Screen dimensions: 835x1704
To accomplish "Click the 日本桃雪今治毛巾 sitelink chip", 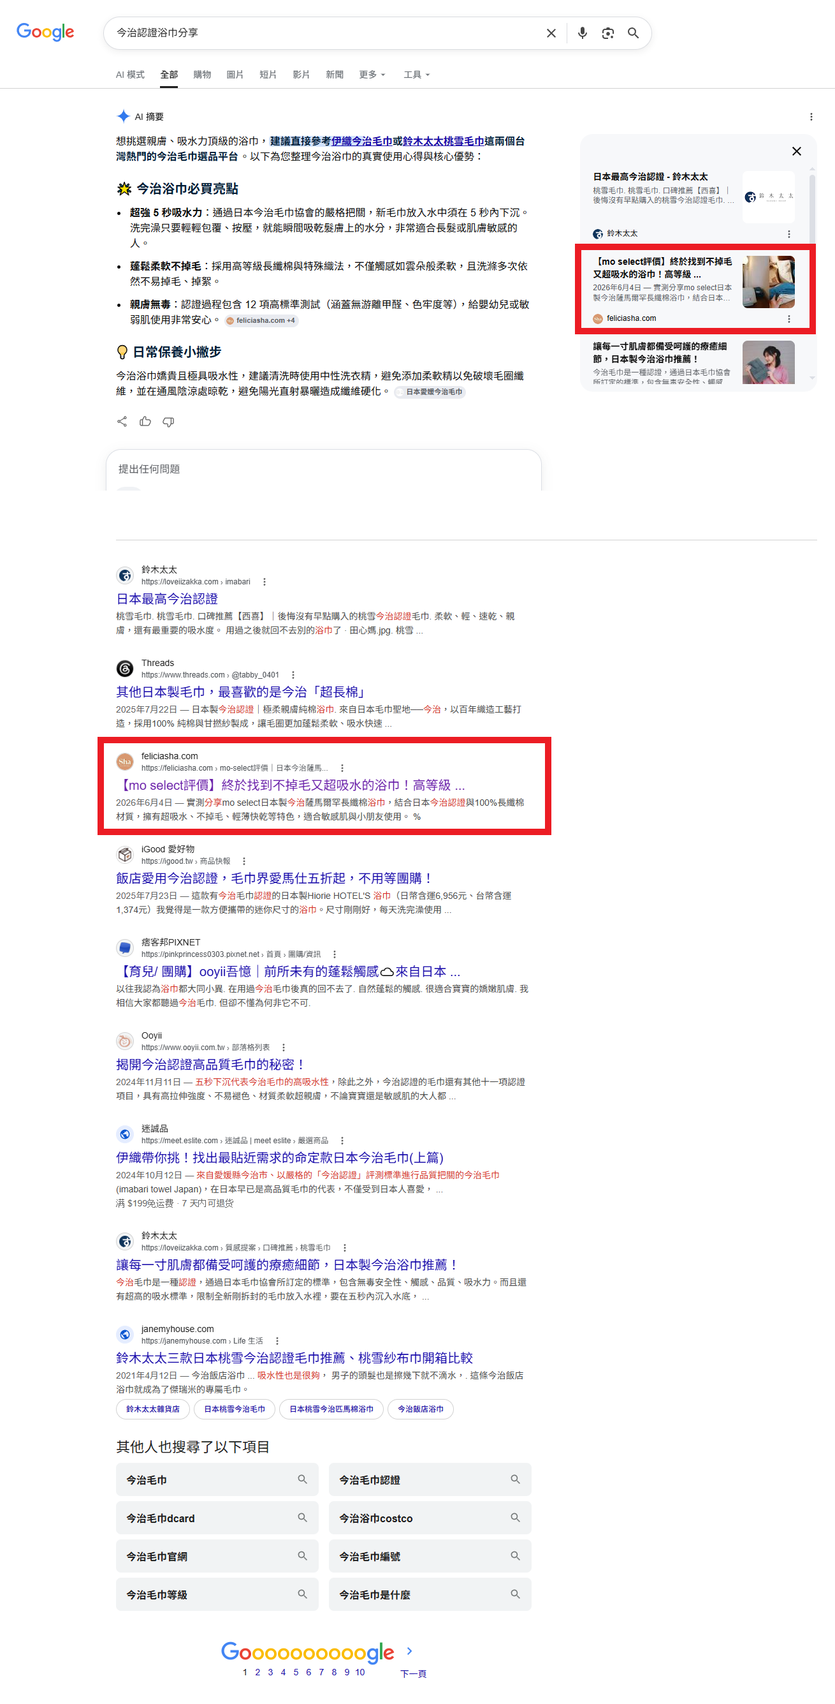I will tap(234, 1410).
